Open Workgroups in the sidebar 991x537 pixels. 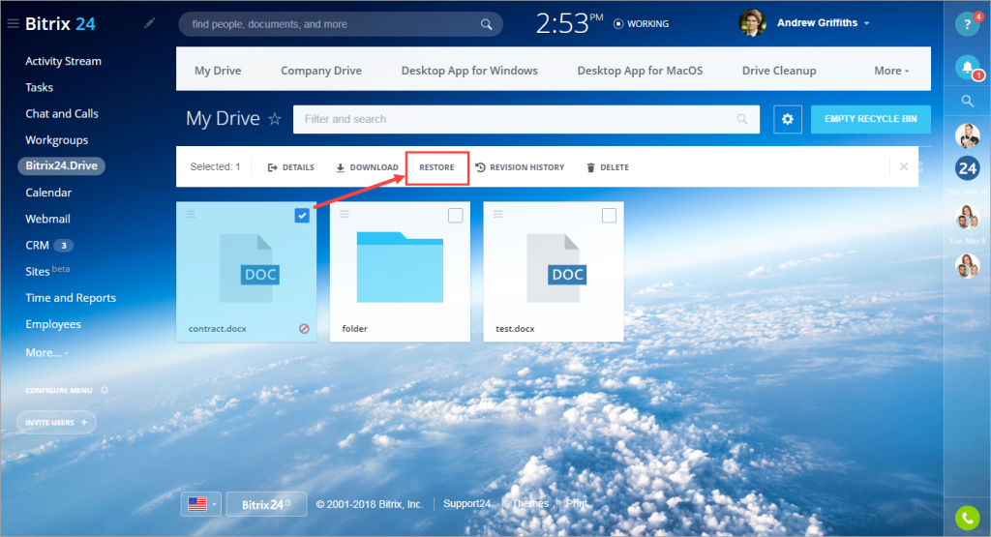point(57,140)
